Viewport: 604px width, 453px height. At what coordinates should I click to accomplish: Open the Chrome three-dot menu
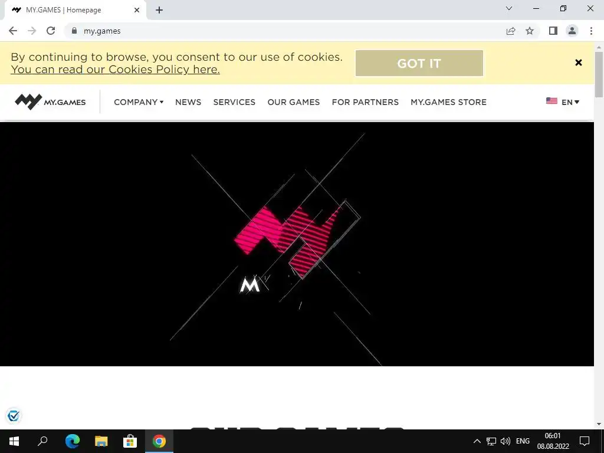point(591,31)
